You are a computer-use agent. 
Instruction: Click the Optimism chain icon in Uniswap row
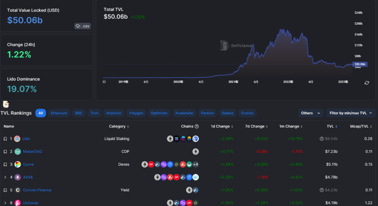click(189, 203)
